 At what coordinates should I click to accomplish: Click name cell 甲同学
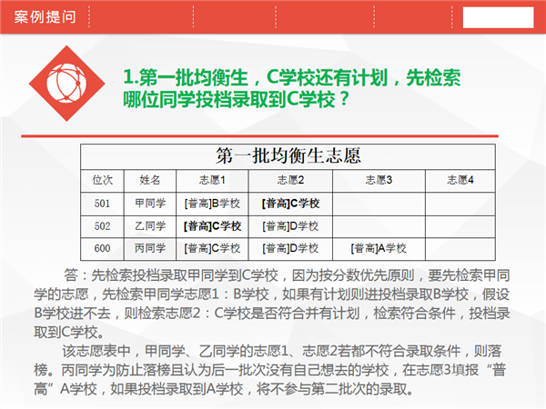point(150,204)
